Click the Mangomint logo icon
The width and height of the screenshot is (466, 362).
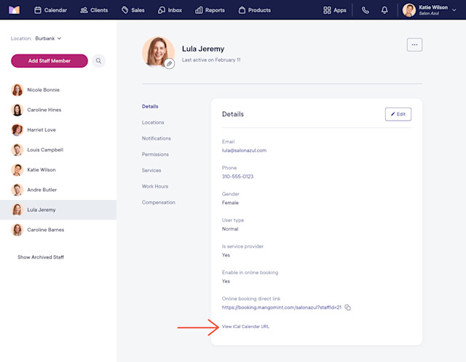14,10
